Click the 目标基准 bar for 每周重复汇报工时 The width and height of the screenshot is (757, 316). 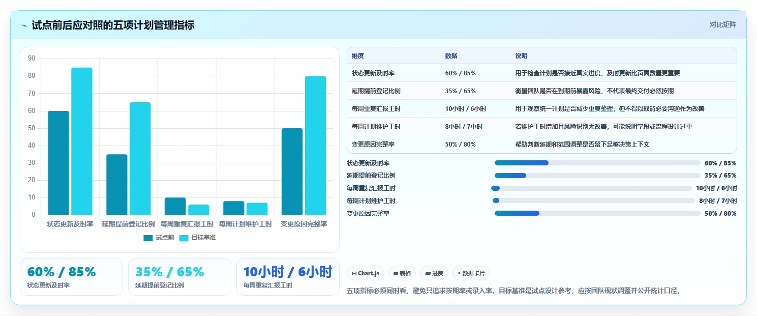coord(199,210)
